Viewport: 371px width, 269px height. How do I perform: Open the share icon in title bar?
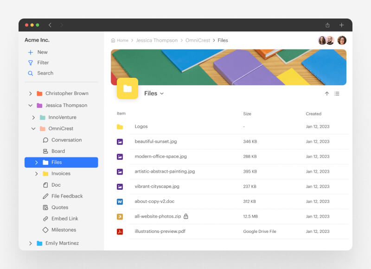point(327,25)
